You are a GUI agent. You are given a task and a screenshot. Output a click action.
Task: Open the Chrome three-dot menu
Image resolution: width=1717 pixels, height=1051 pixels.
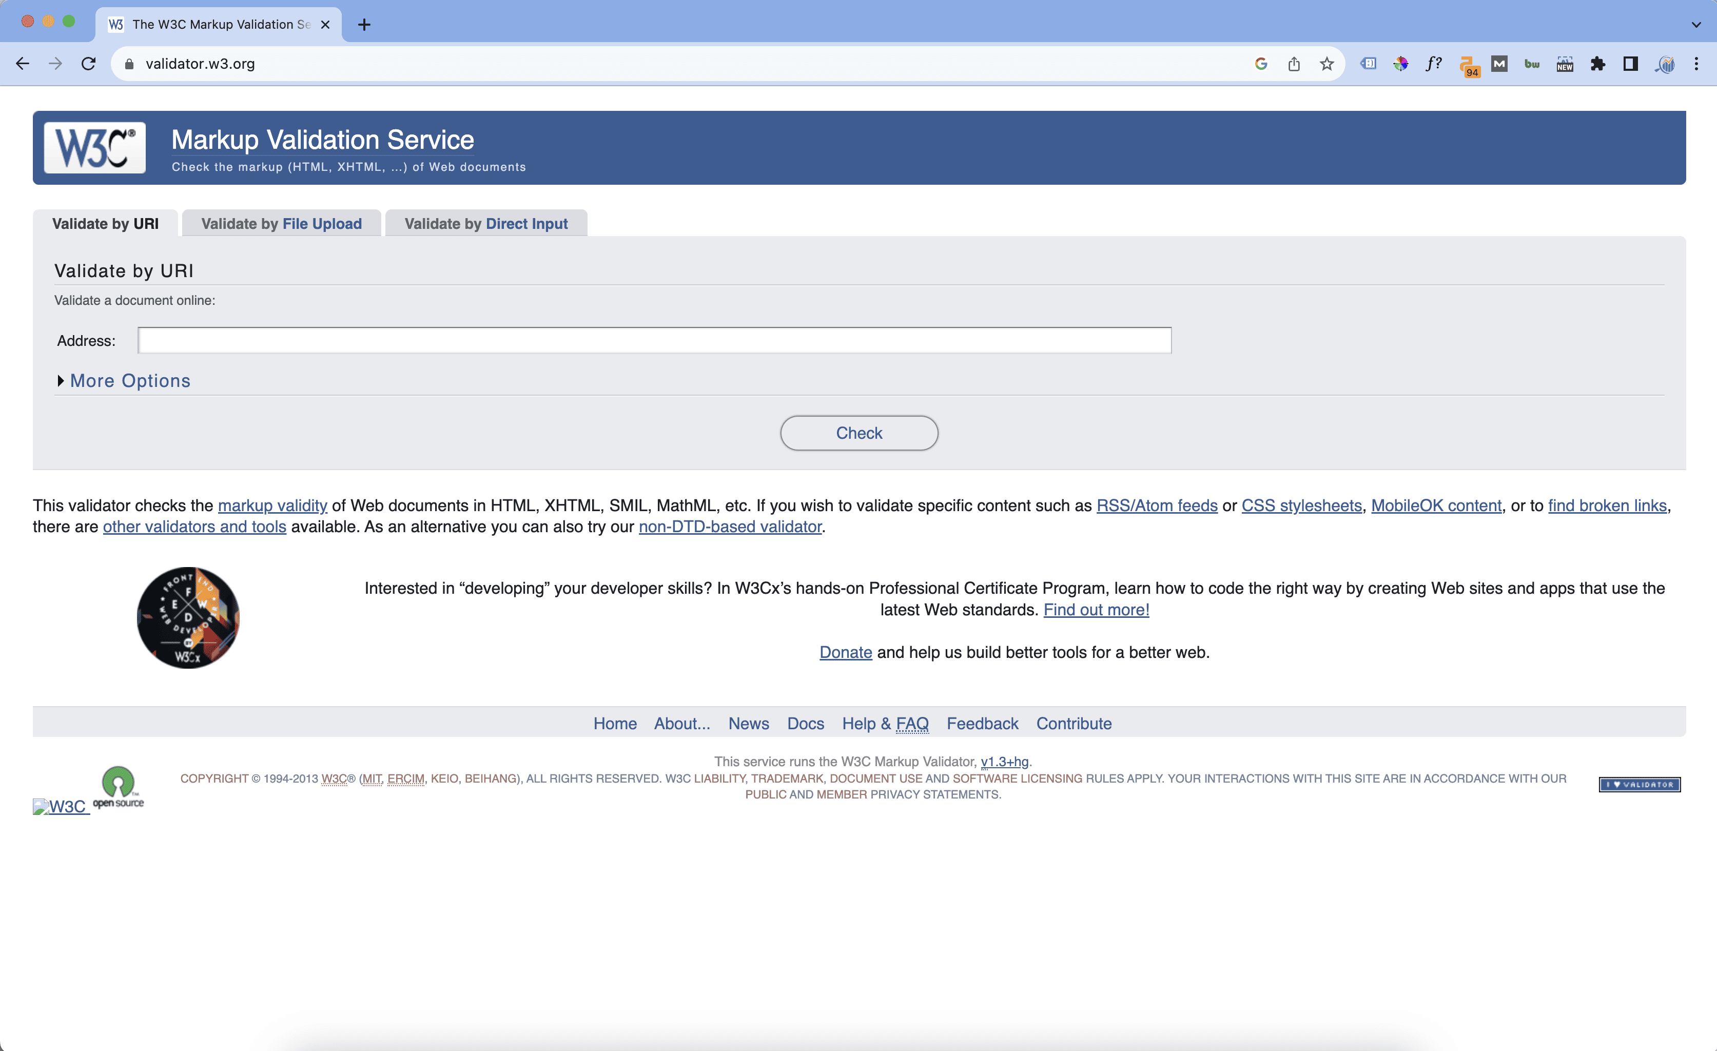pyautogui.click(x=1697, y=64)
